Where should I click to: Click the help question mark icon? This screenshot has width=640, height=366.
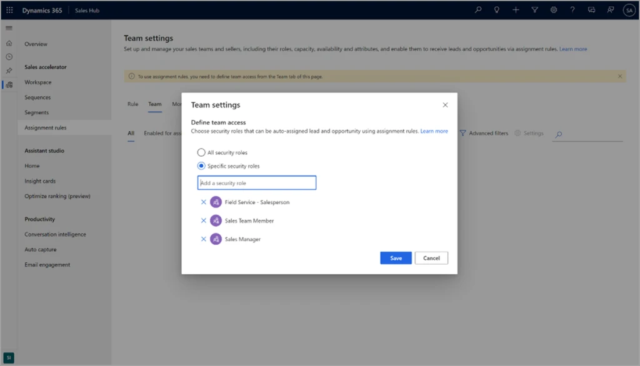(572, 10)
